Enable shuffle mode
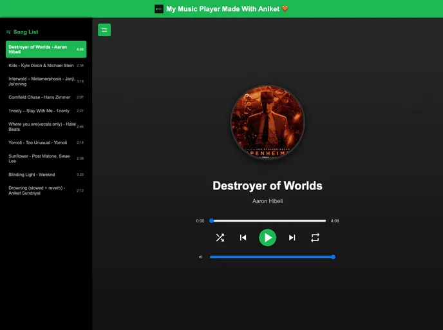This screenshot has height=330, width=443. click(x=220, y=238)
